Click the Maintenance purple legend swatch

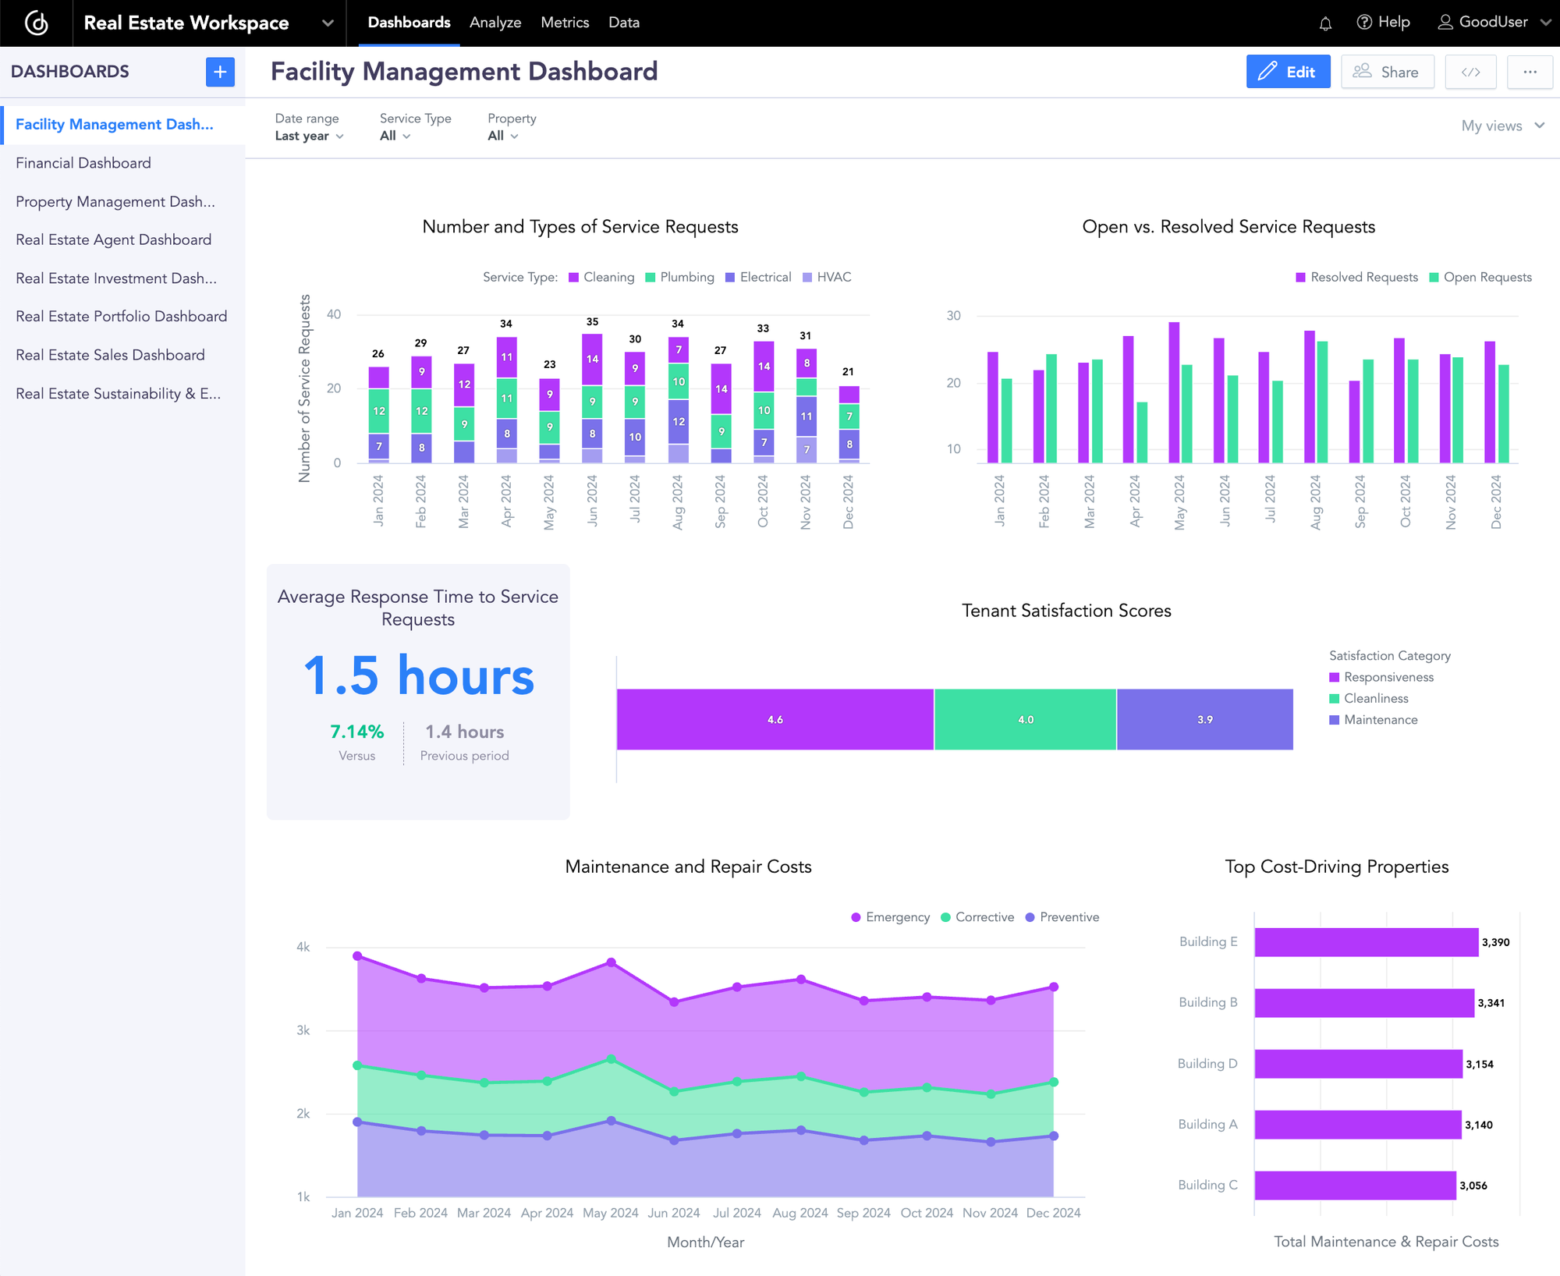click(x=1335, y=719)
